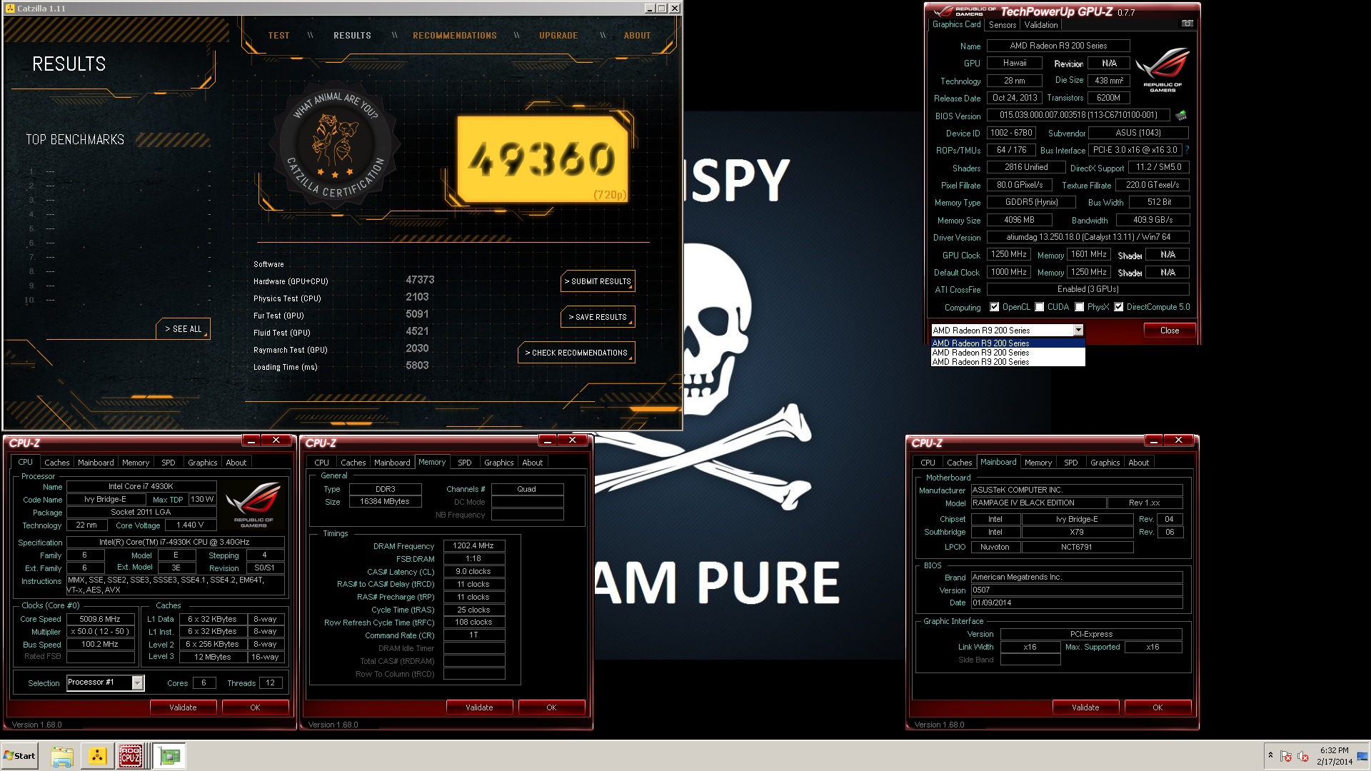Open CPU tab in the CPU-Z Memory window
Image resolution: width=1371 pixels, height=771 pixels.
pos(322,463)
